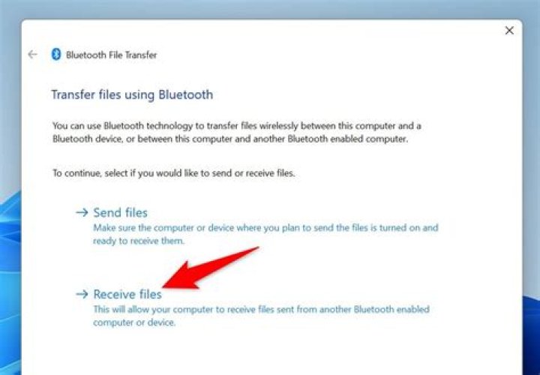
Task: Go back using the left arrow icon
Action: [x=33, y=55]
